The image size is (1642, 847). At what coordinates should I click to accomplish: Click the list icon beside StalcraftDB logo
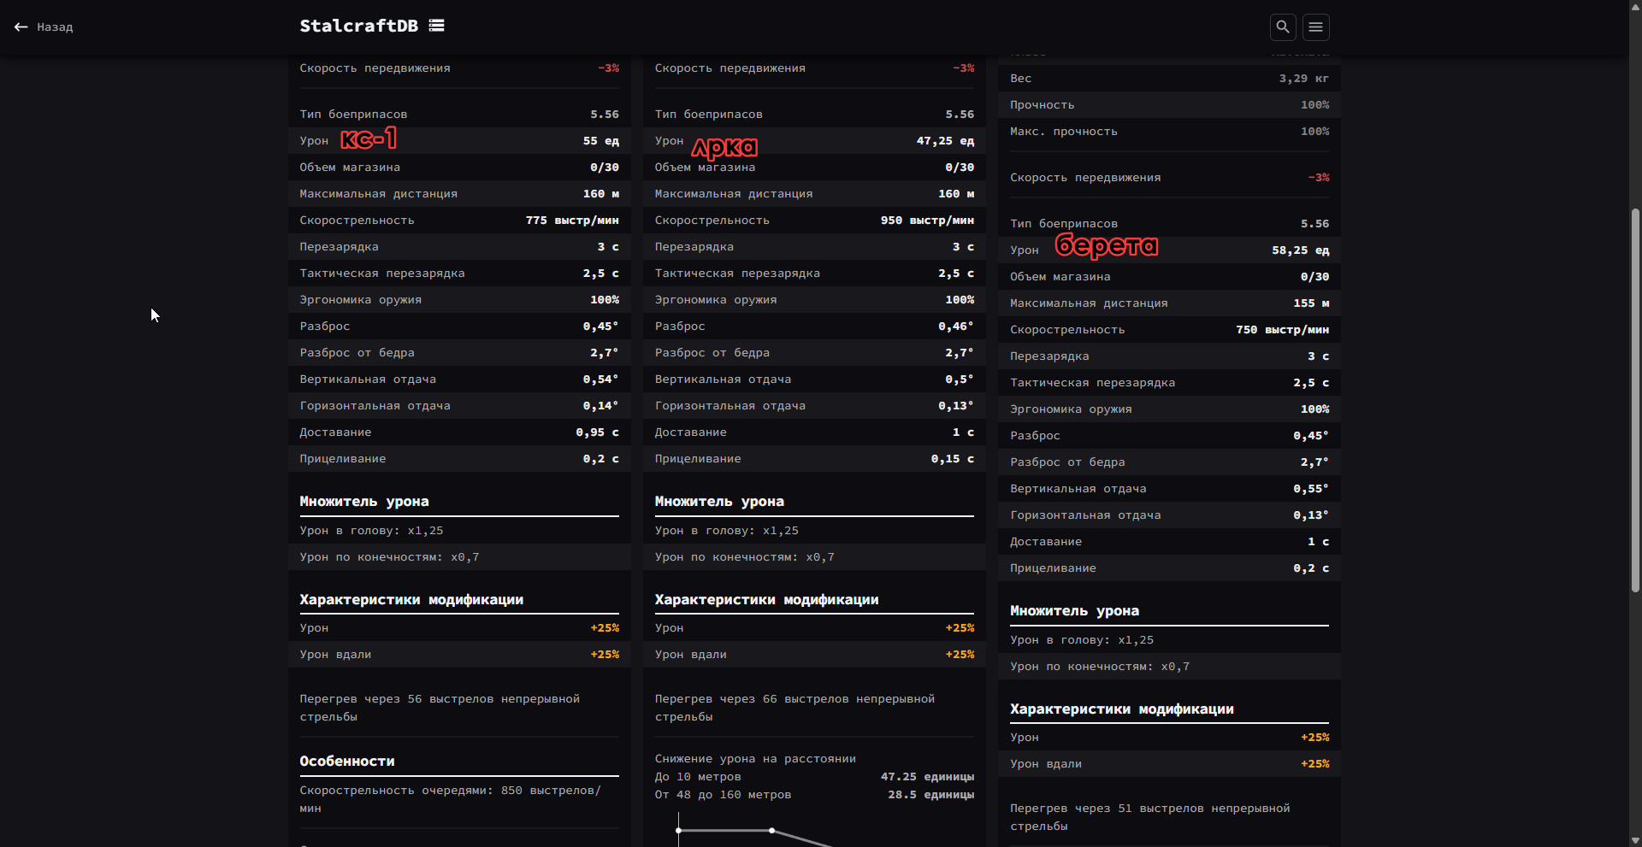[x=436, y=26]
